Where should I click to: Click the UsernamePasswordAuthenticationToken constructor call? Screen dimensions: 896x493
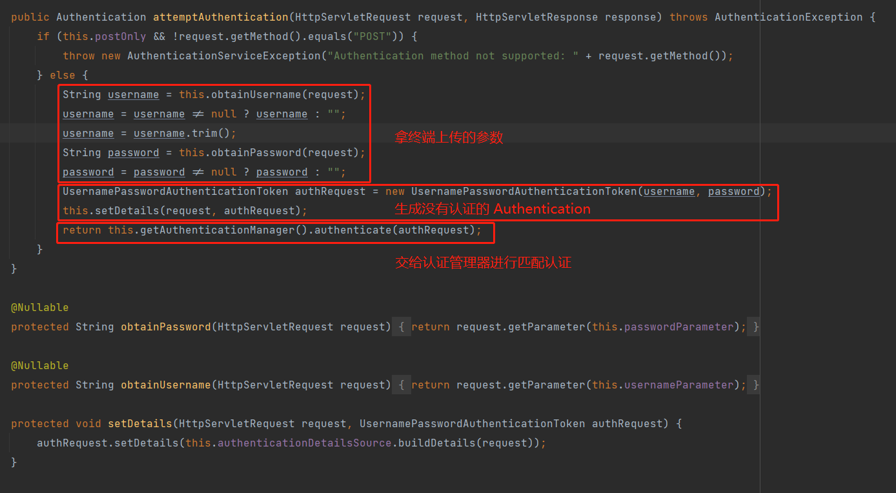tap(523, 191)
